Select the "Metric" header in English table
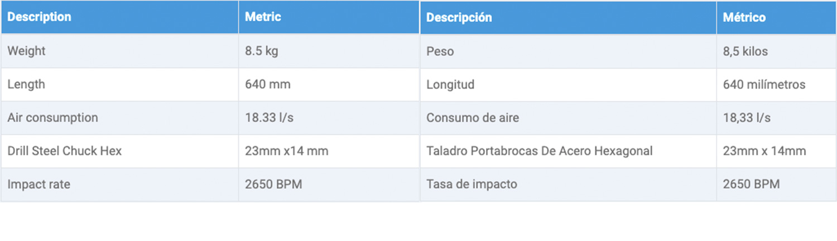The image size is (837, 241). coord(263,17)
